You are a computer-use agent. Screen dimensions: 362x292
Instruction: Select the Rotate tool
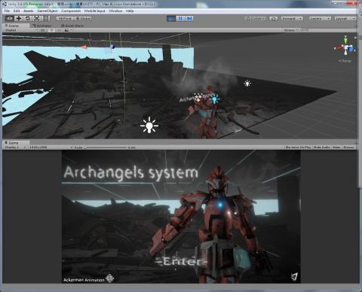click(28, 18)
